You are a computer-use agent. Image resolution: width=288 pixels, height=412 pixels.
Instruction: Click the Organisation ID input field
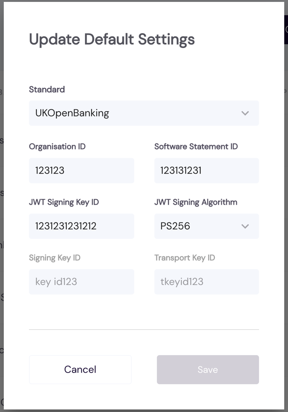[81, 171]
